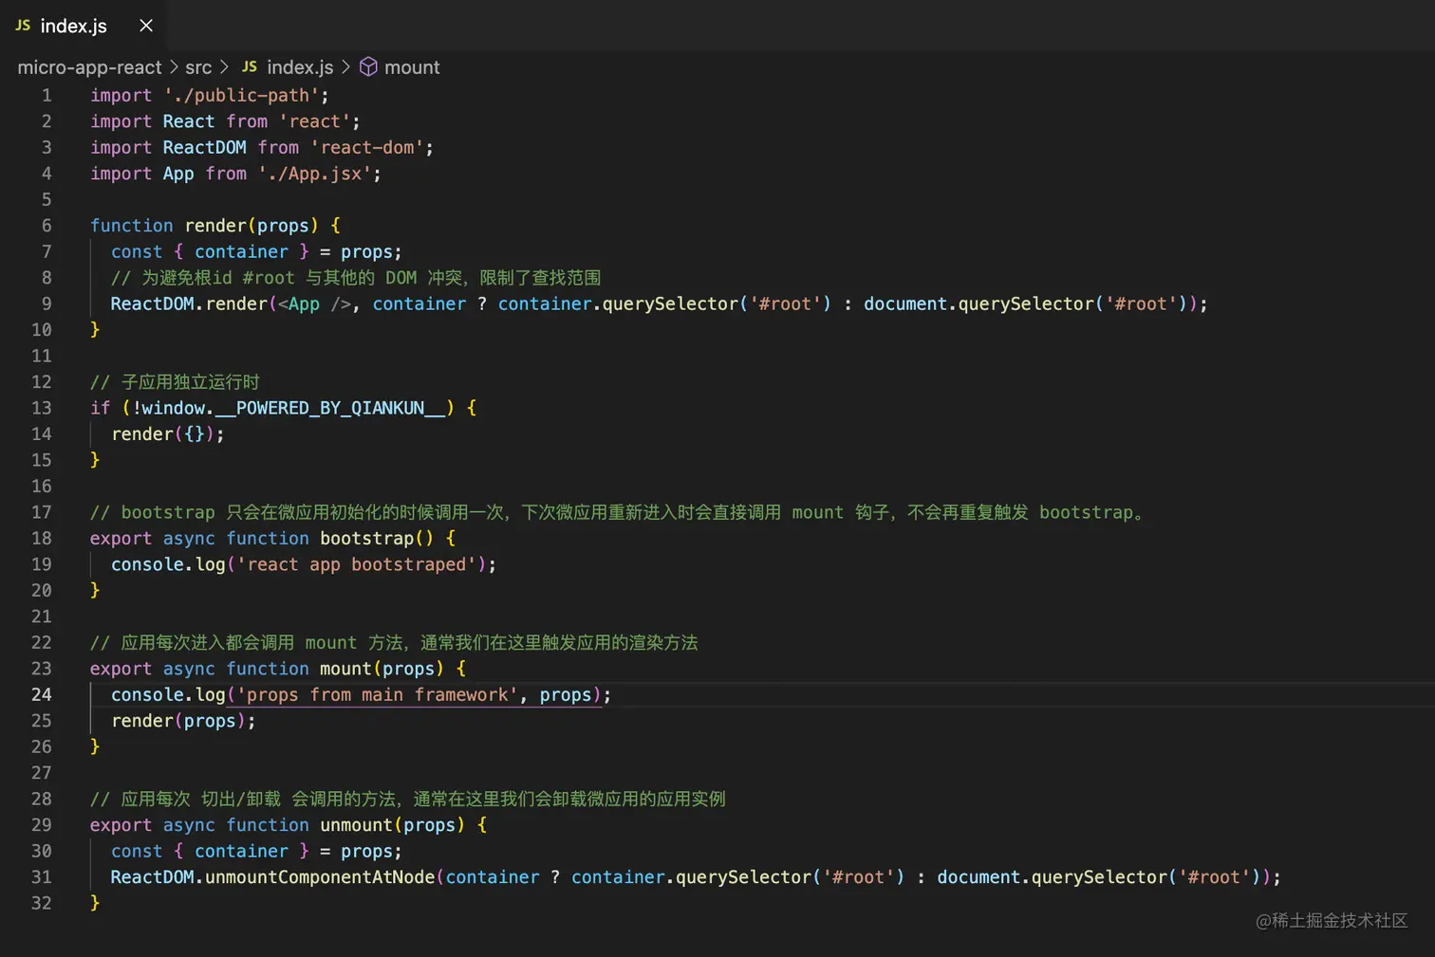
Task: Open the micro-app-react breadcrumb folder
Action: (89, 67)
